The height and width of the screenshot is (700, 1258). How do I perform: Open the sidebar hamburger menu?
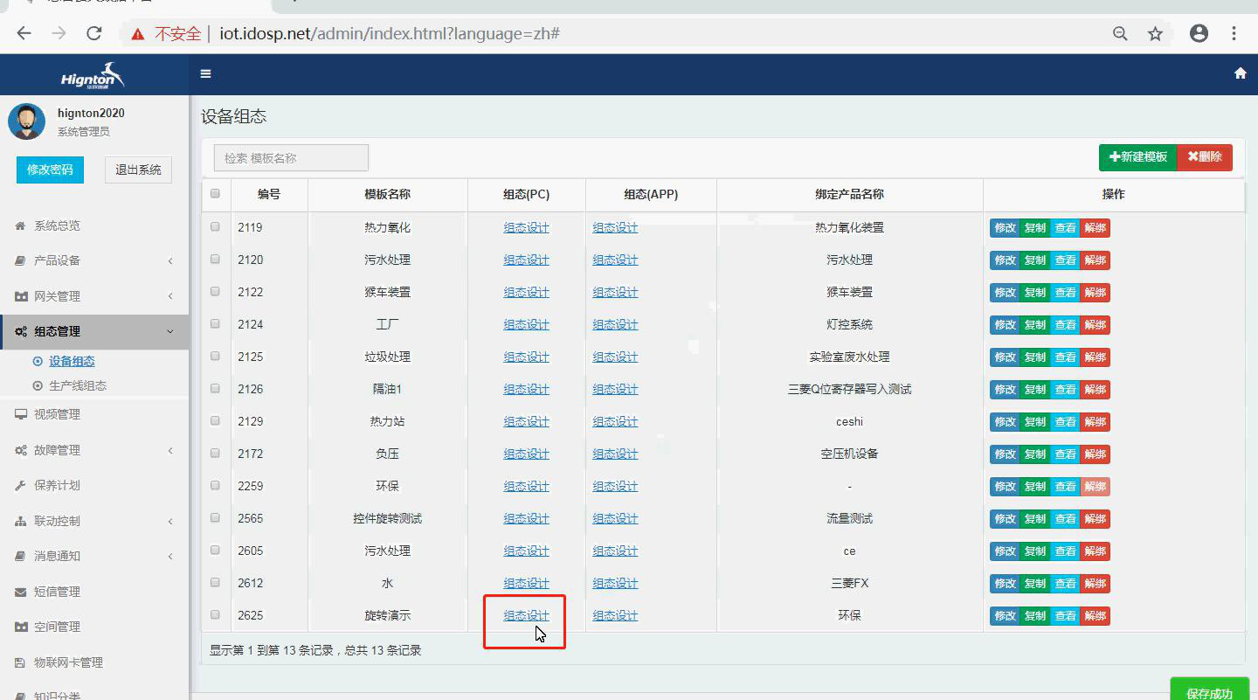[206, 73]
